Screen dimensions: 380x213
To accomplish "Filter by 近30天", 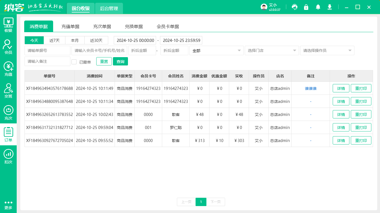I will (x=96, y=40).
